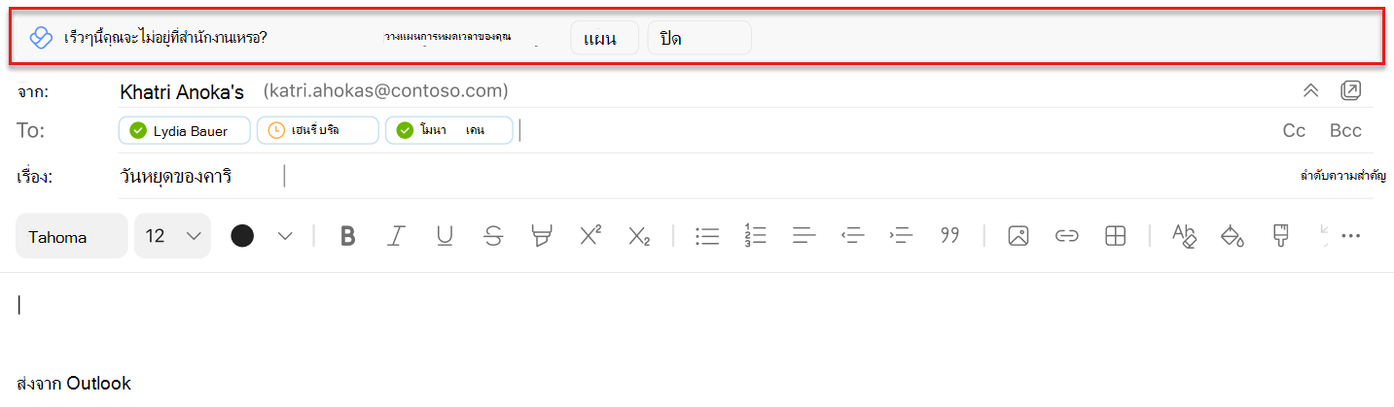
Task: Toggle superscript formatting
Action: tap(590, 236)
